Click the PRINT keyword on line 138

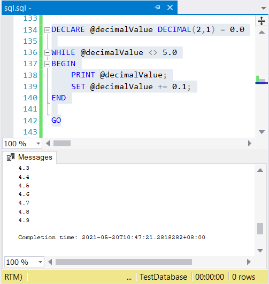tap(83, 75)
